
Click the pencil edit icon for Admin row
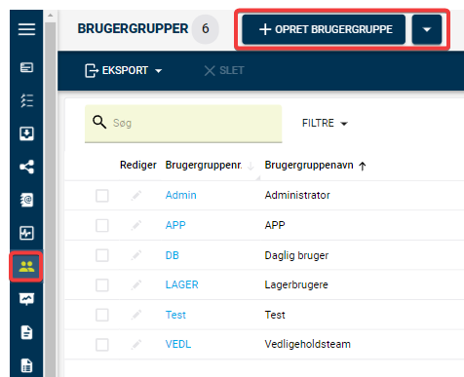tap(136, 196)
